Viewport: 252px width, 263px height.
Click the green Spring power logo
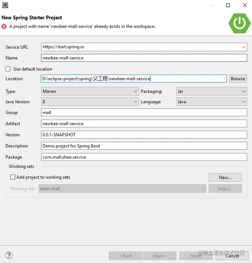coord(239,23)
